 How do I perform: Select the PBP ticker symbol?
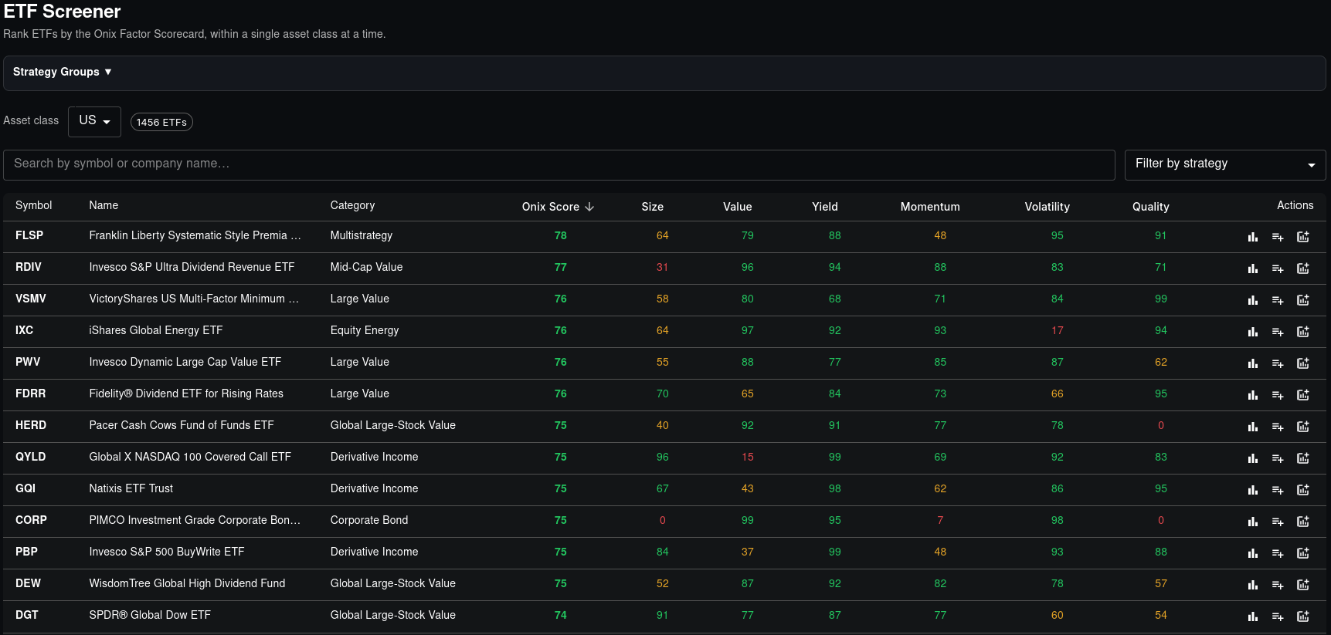(26, 552)
